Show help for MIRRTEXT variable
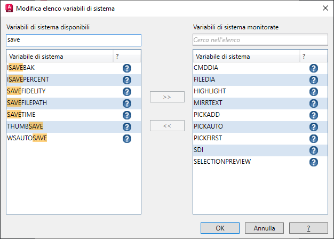This screenshot has height=239, width=334. 314,103
